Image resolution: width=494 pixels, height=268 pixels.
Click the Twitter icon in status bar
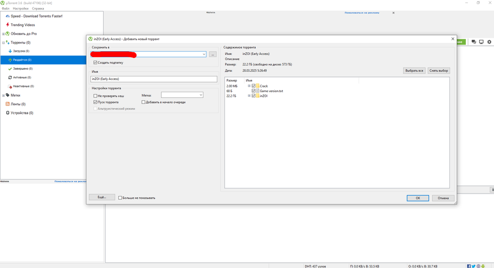click(474, 266)
